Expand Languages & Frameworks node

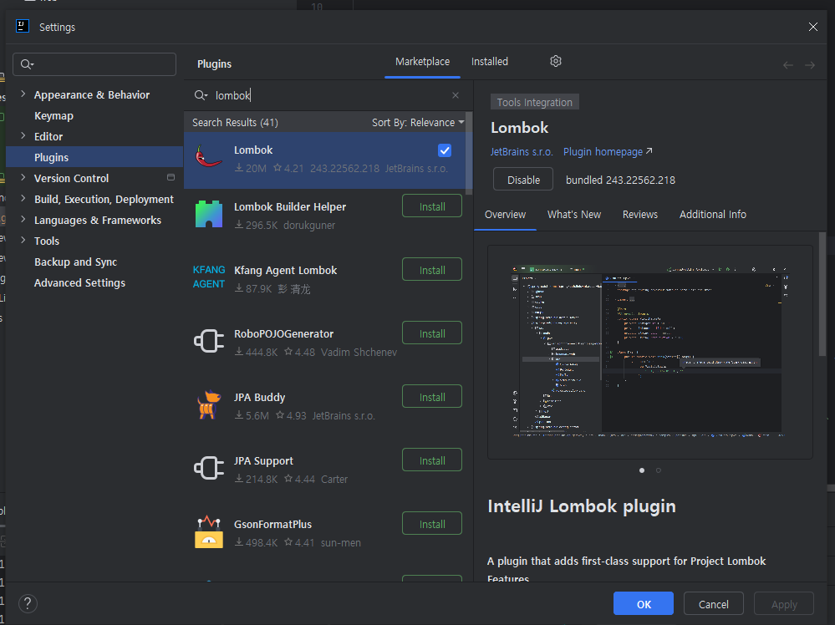tap(23, 220)
